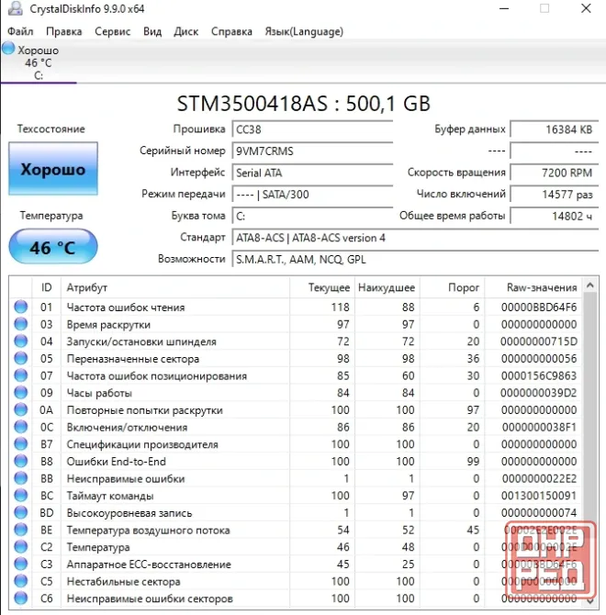Click the Порог column header

[x=453, y=287]
